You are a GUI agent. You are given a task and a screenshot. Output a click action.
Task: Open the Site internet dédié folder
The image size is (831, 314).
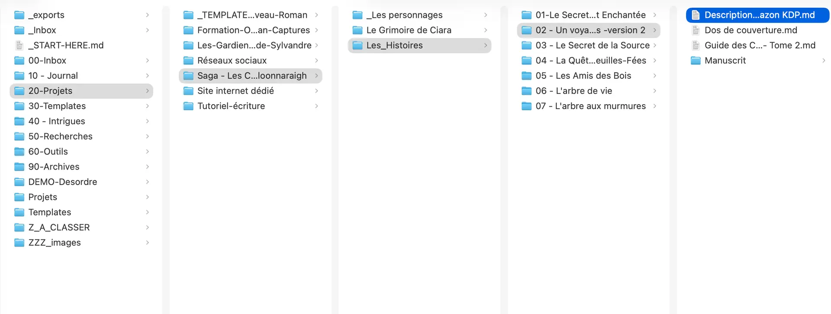pos(235,91)
